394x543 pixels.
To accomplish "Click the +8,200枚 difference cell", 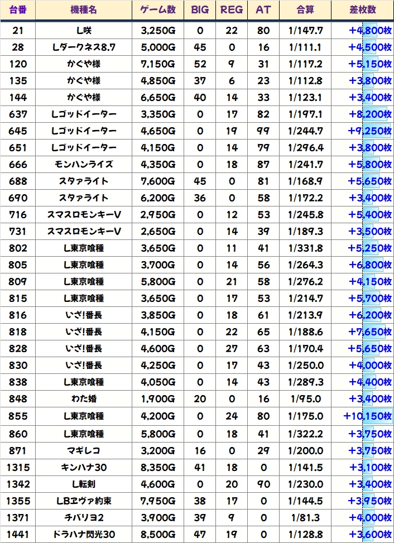I will click(x=363, y=114).
